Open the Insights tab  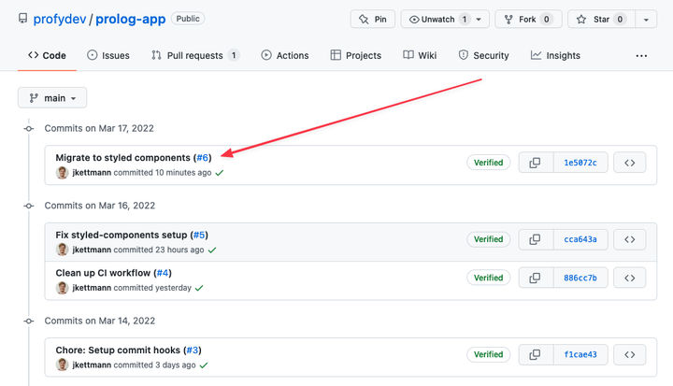pyautogui.click(x=555, y=55)
